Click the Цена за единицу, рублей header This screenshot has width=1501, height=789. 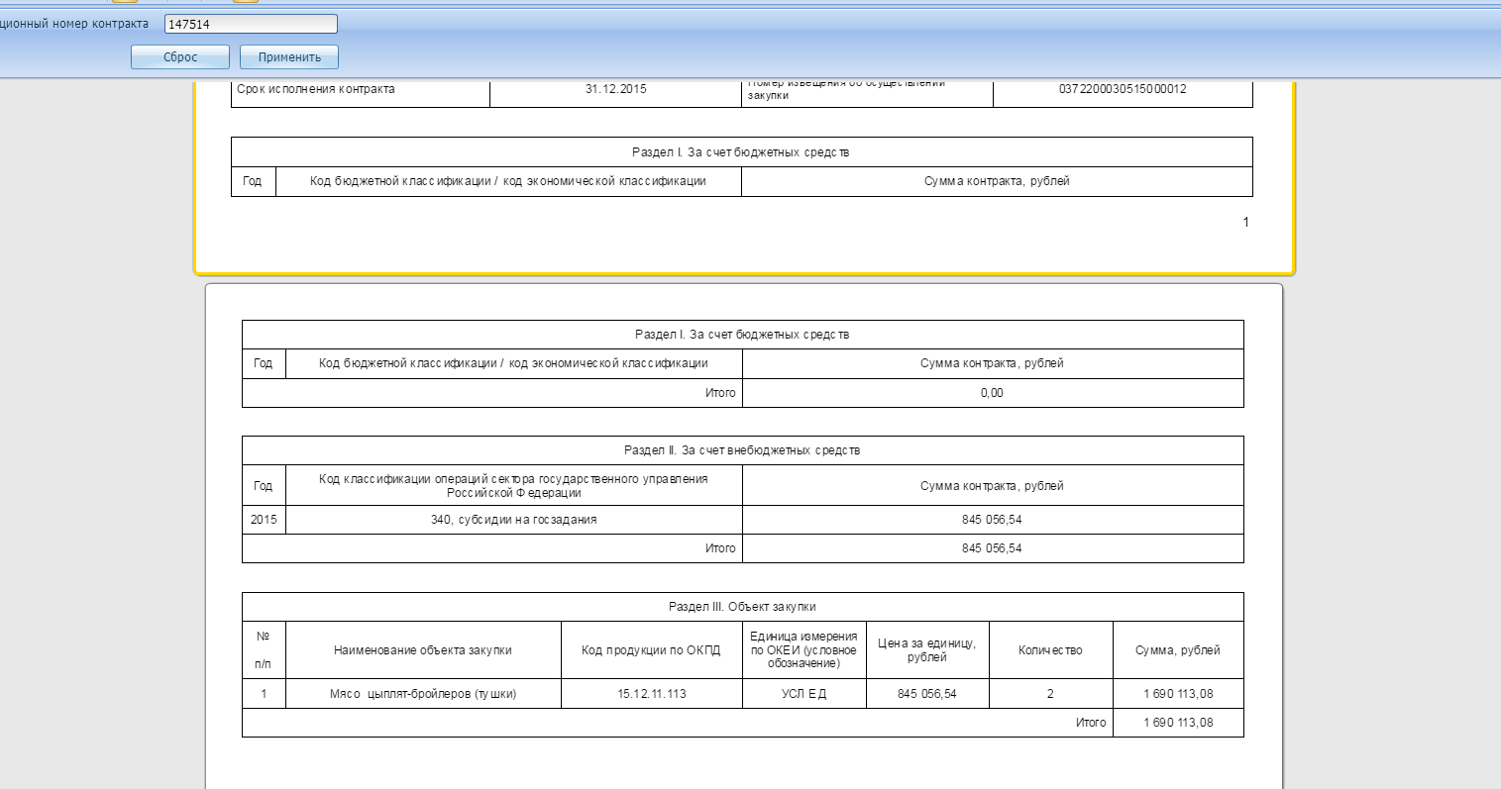pyautogui.click(x=927, y=650)
